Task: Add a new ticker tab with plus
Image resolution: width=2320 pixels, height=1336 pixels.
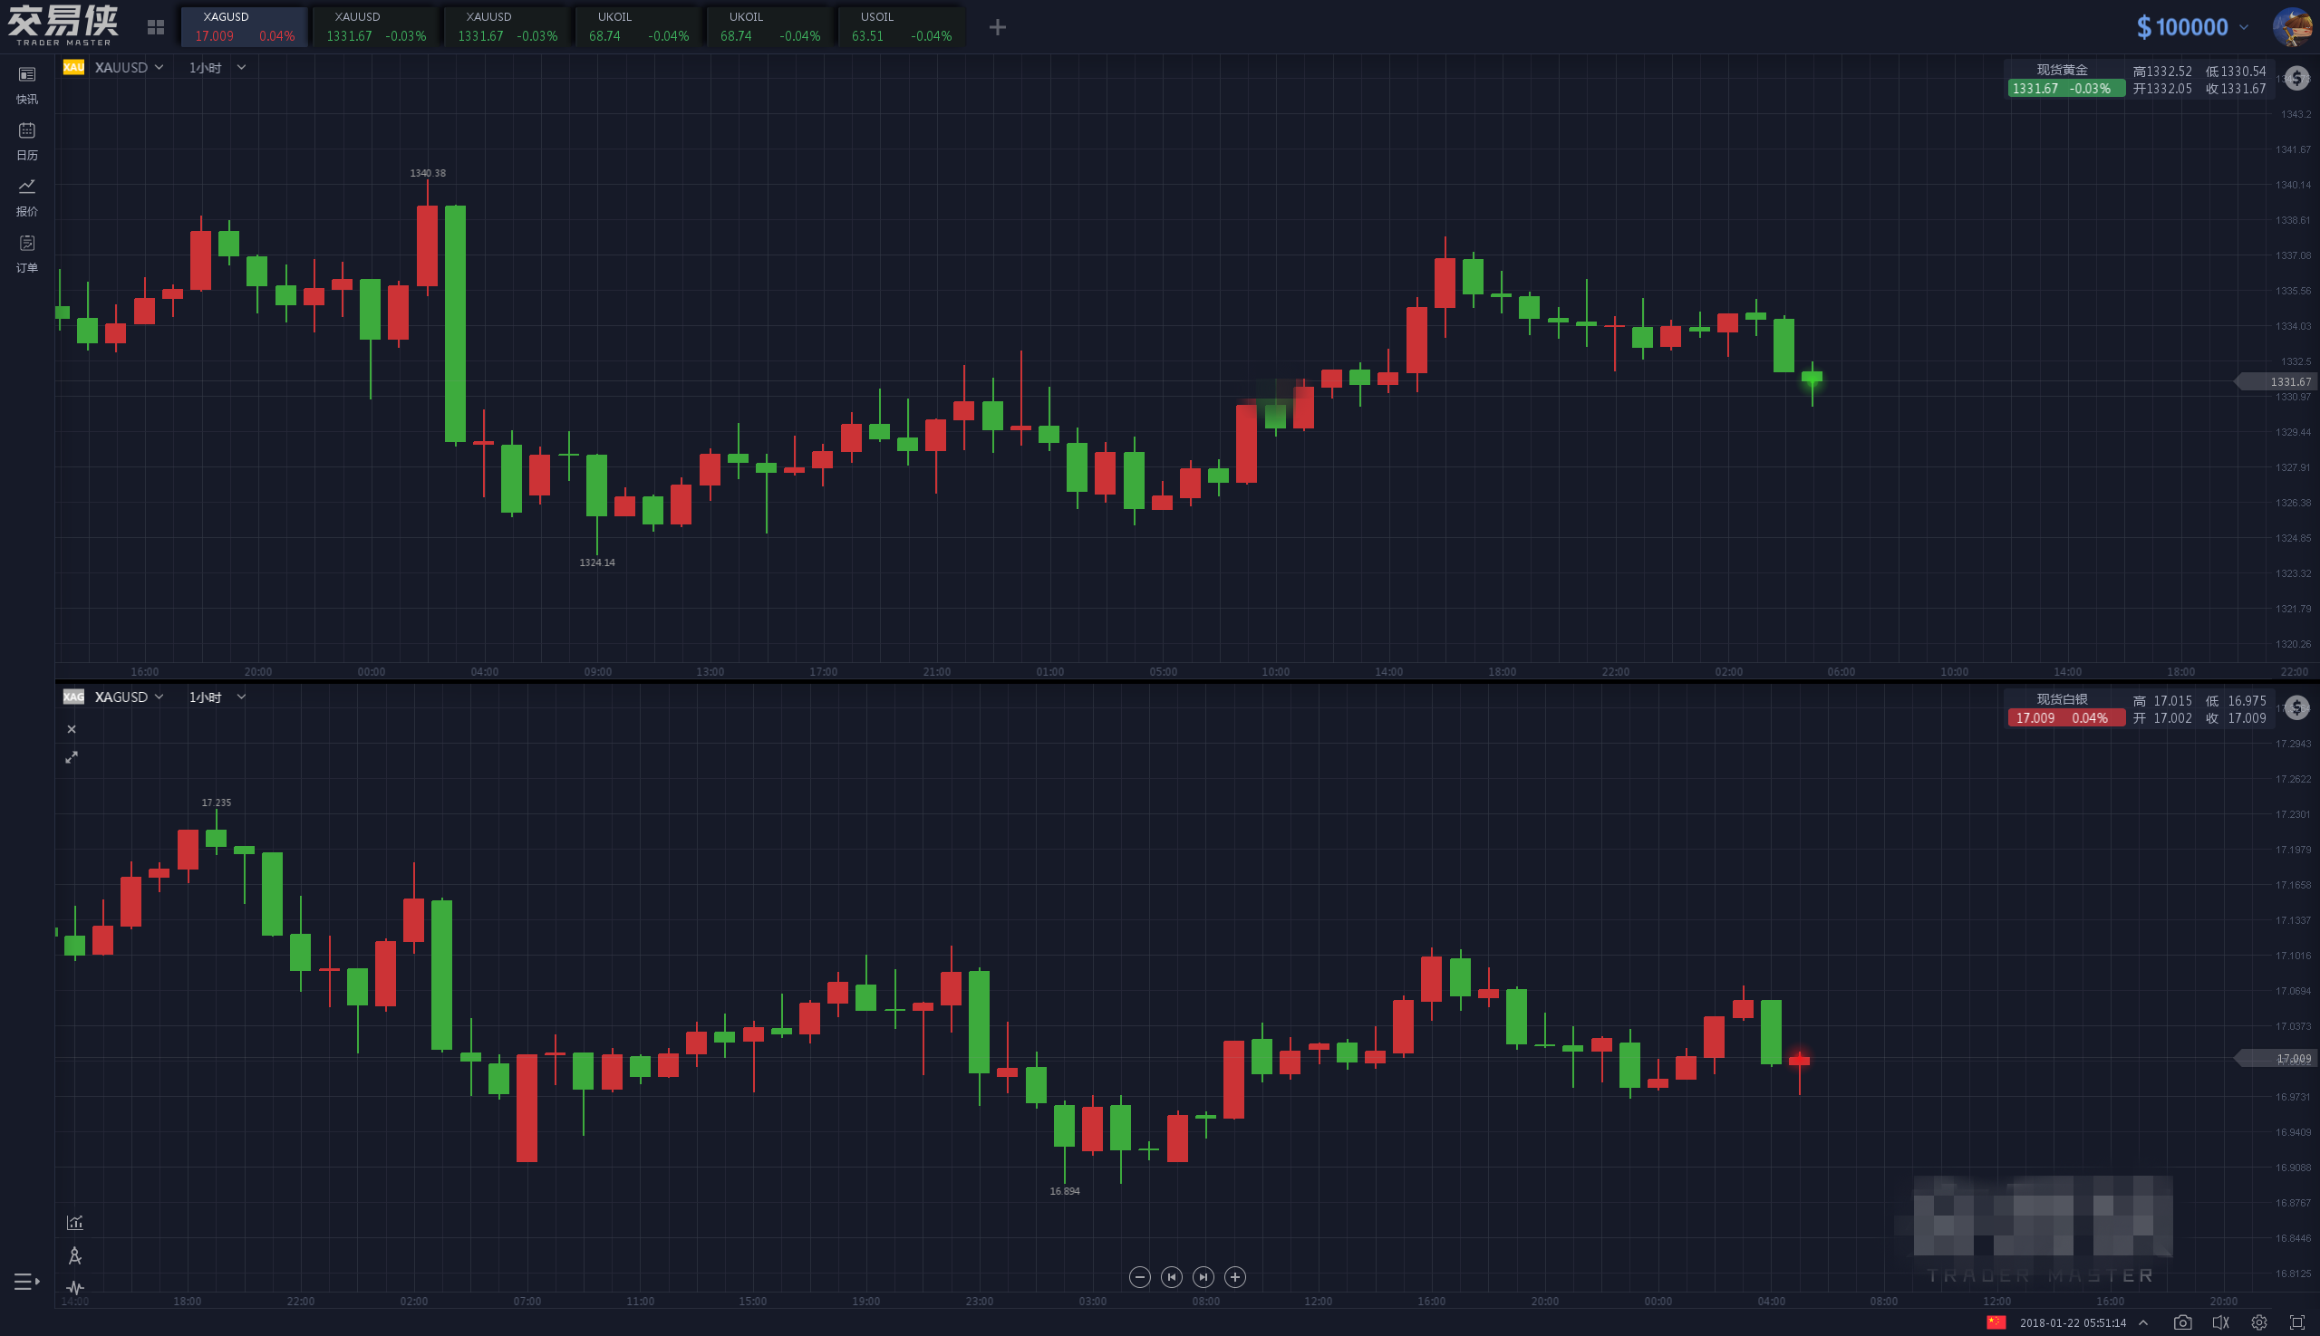Action: point(998,27)
